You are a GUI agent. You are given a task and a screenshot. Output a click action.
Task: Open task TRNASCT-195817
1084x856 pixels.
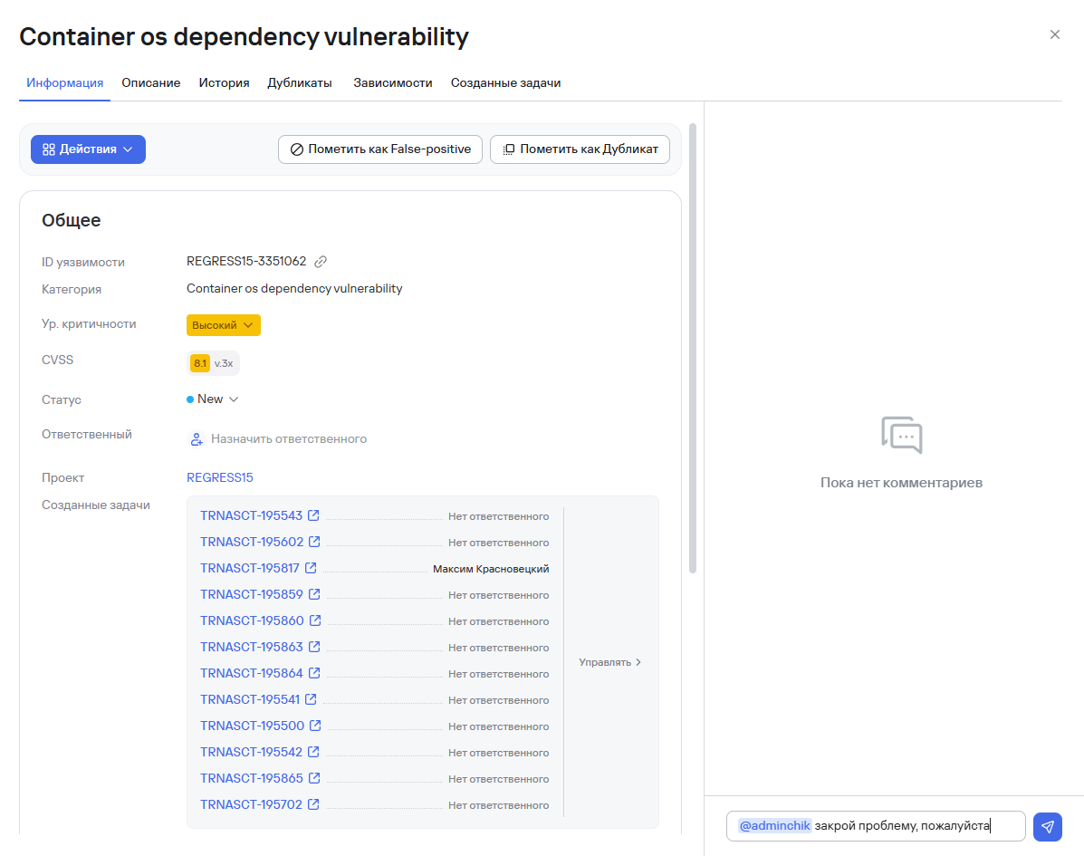(250, 568)
